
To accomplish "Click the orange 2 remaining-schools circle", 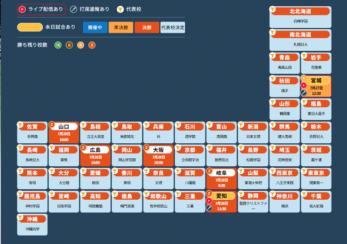I will click(92, 45).
